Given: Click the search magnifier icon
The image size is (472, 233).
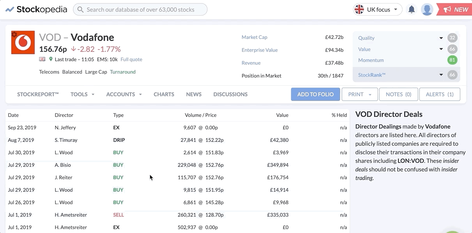Looking at the screenshot, I should click(80, 9).
